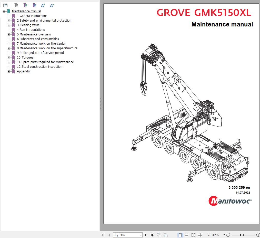Go to the next page arrow
260x238 pixels.
point(146,235)
